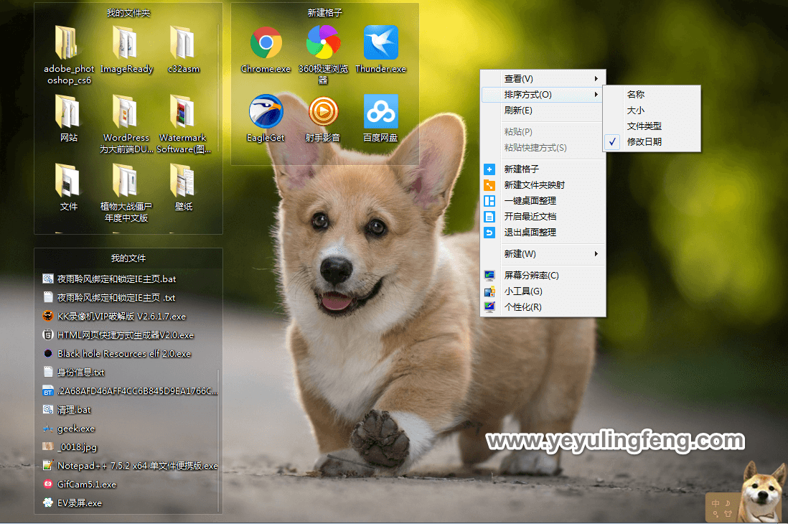The height and width of the screenshot is (524, 788).
Task: Open 360极速浏览器
Action: coord(322,43)
